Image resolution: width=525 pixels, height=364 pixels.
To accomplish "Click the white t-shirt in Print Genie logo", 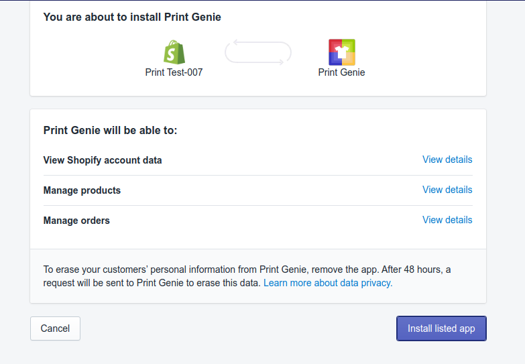I will point(342,52).
